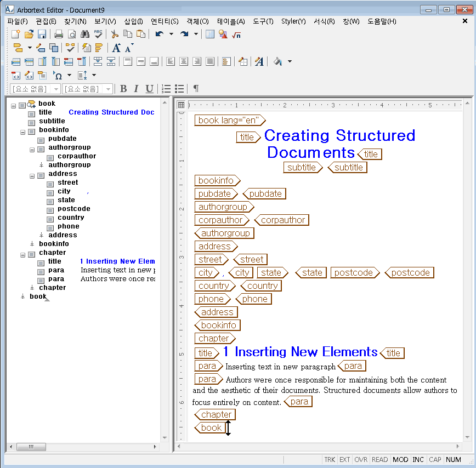
Task: Select the corpauthor item in tree
Action: (x=77, y=156)
